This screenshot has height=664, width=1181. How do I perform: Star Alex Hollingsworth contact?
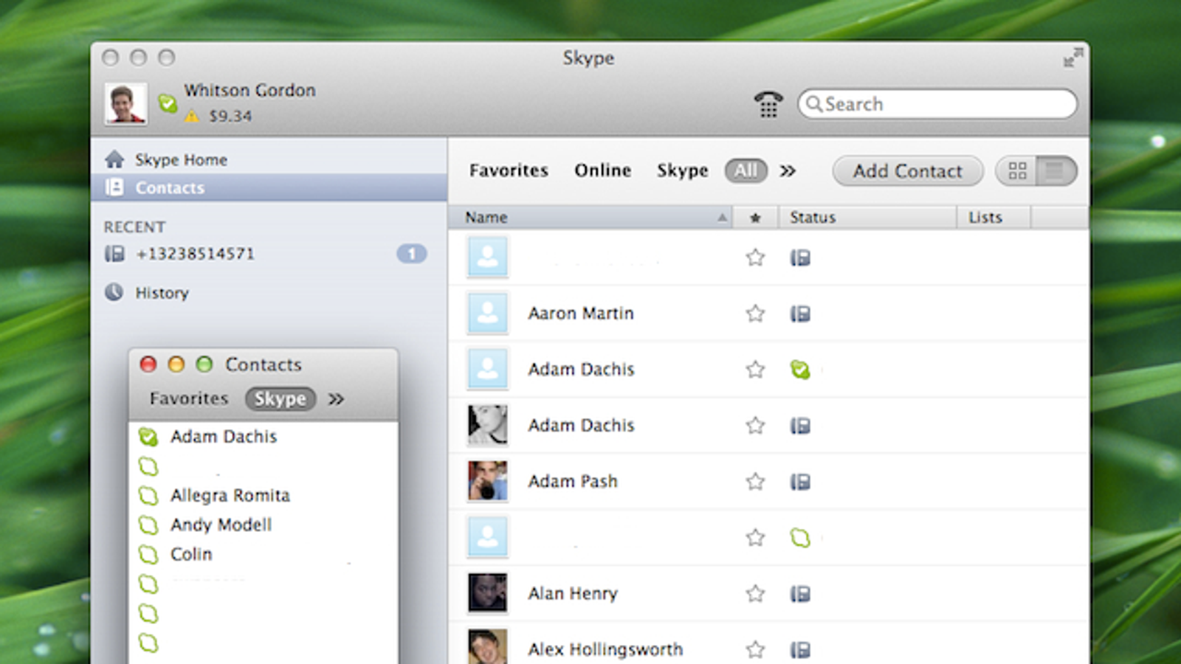click(x=755, y=650)
